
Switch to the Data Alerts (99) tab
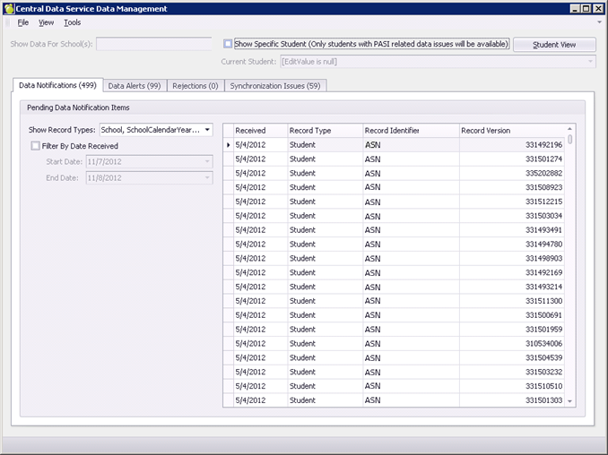(134, 86)
